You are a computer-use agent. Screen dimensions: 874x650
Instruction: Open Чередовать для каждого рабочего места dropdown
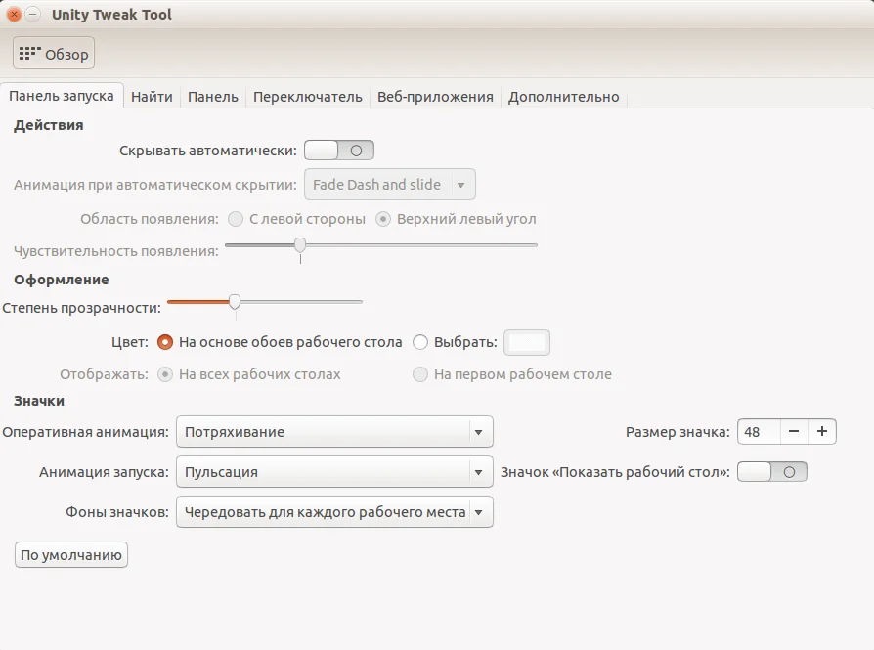tap(334, 512)
